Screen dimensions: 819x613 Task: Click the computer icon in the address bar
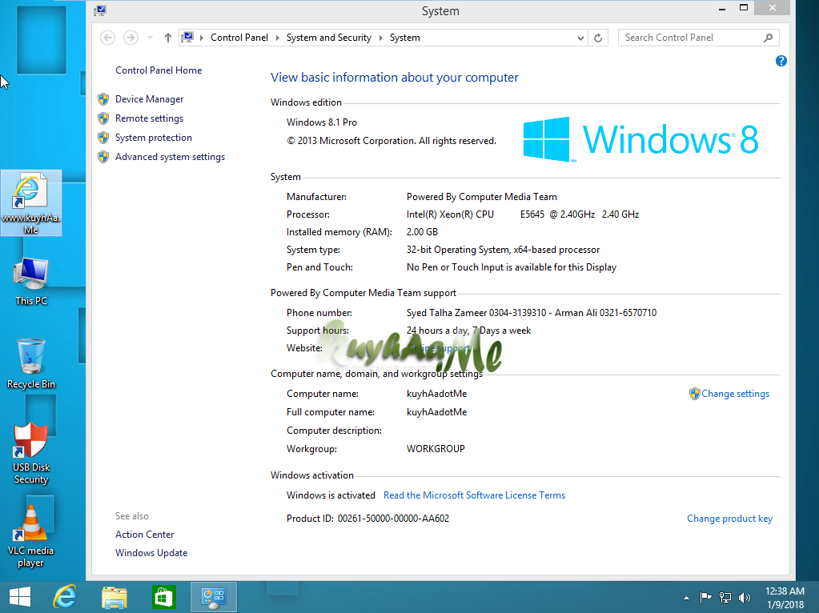(187, 38)
